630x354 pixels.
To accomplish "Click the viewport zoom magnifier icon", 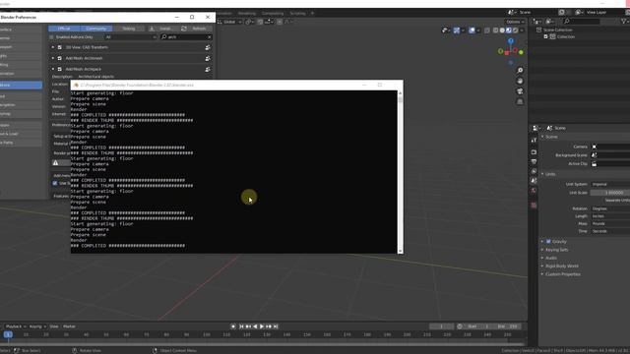I will [x=520, y=70].
